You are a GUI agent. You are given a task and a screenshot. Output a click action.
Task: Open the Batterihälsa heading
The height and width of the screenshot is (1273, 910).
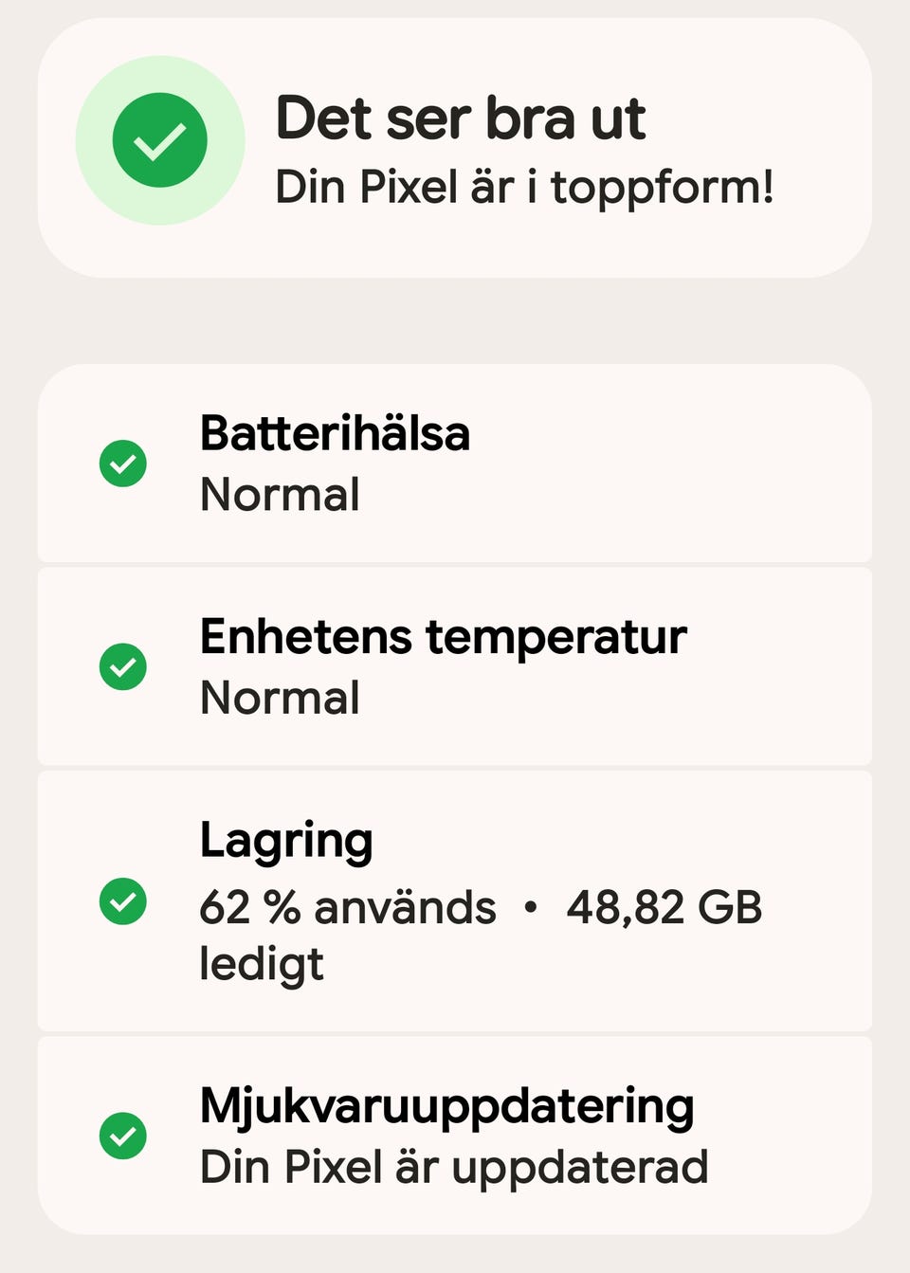pyautogui.click(x=335, y=434)
